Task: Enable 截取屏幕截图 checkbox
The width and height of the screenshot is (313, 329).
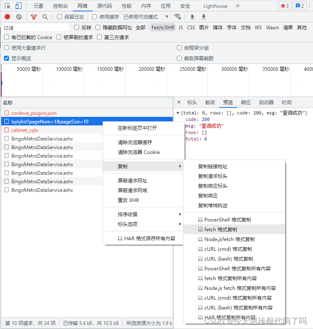Action: tap(179, 58)
